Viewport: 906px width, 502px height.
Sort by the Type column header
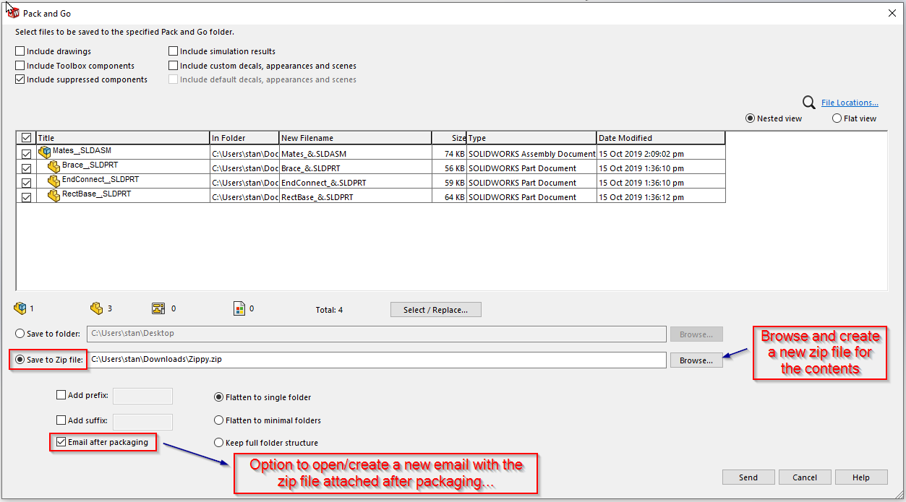coord(531,138)
